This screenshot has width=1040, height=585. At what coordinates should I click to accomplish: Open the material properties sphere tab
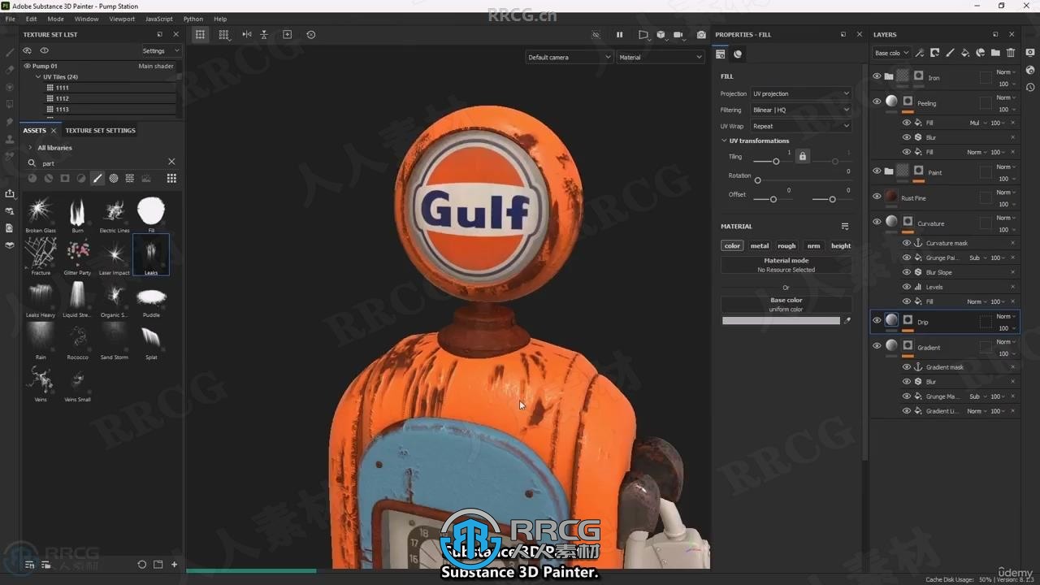738,54
